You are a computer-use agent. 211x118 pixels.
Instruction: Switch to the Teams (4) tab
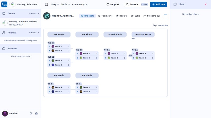(105, 16)
